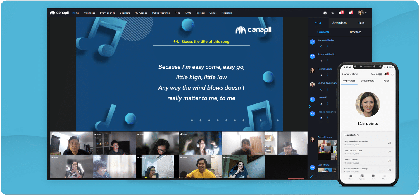Click the profile photo on phone screen
419x195 pixels.
[x=368, y=104]
